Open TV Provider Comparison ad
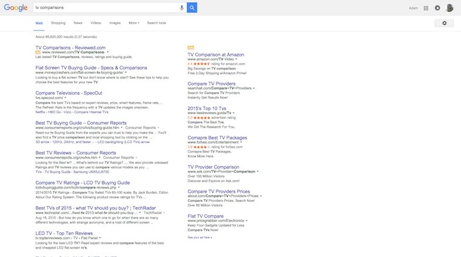Image resolution: width=461 pixels, height=257 pixels. click(214, 167)
